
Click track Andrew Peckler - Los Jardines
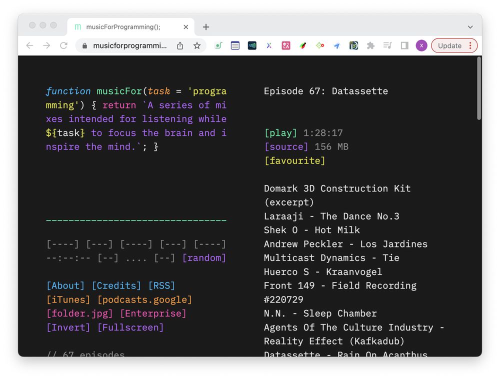click(345, 244)
